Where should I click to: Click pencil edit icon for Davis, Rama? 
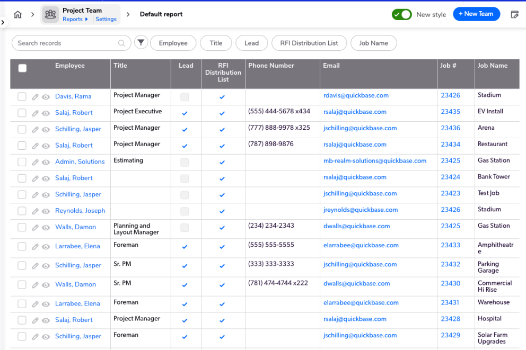click(36, 97)
